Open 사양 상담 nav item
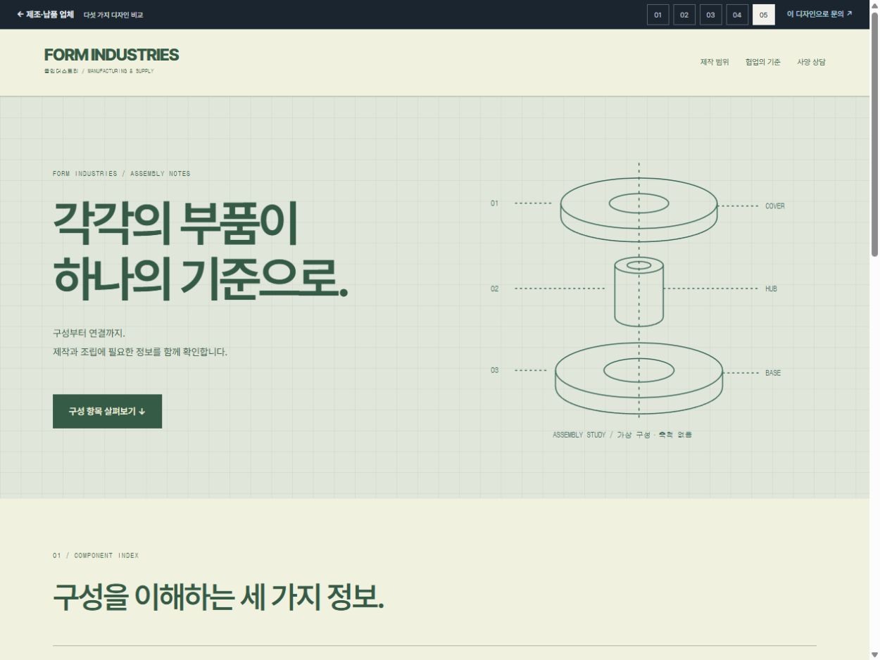This screenshot has width=880, height=660. tap(811, 62)
